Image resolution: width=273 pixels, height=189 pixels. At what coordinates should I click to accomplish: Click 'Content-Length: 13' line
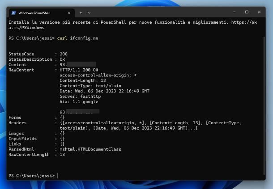(x=83, y=80)
